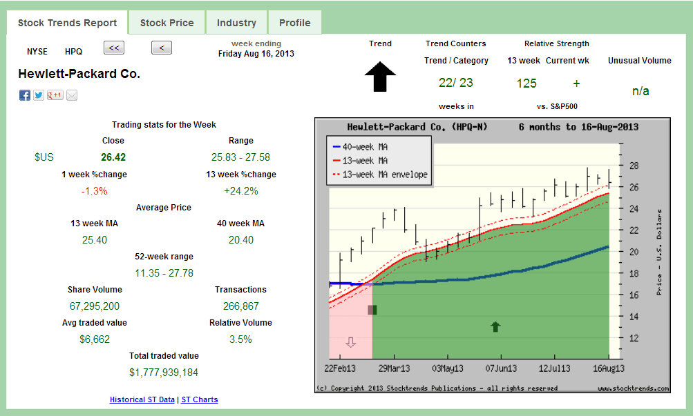693x416 pixels.
Task: Click share volume 67,295,200
Action: (x=94, y=306)
